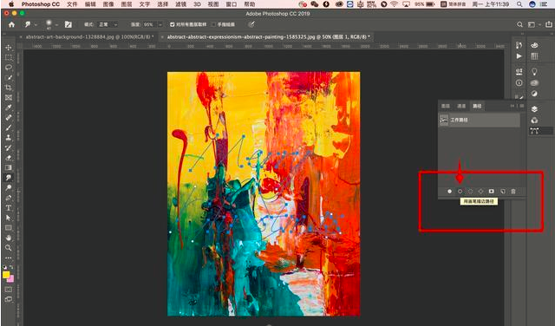Image resolution: width=555 pixels, height=326 pixels.
Task: Select the Path Selection tool
Action: tap(9, 218)
